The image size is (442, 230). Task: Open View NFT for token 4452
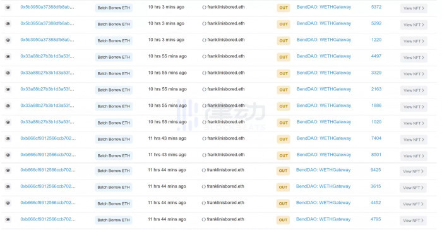point(413,204)
